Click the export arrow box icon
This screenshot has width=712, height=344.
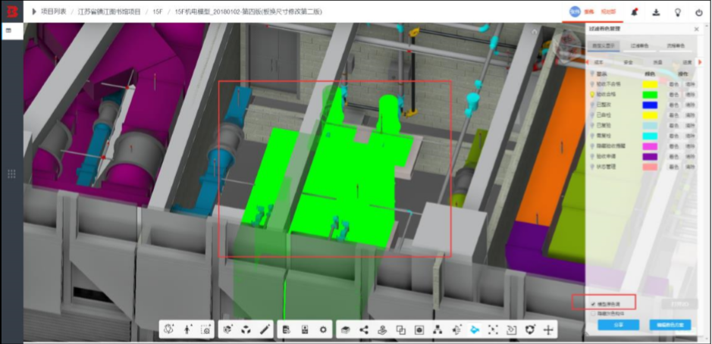pyautogui.click(x=511, y=330)
